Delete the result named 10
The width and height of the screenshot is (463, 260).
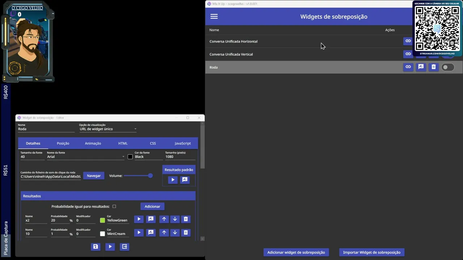[186, 233]
